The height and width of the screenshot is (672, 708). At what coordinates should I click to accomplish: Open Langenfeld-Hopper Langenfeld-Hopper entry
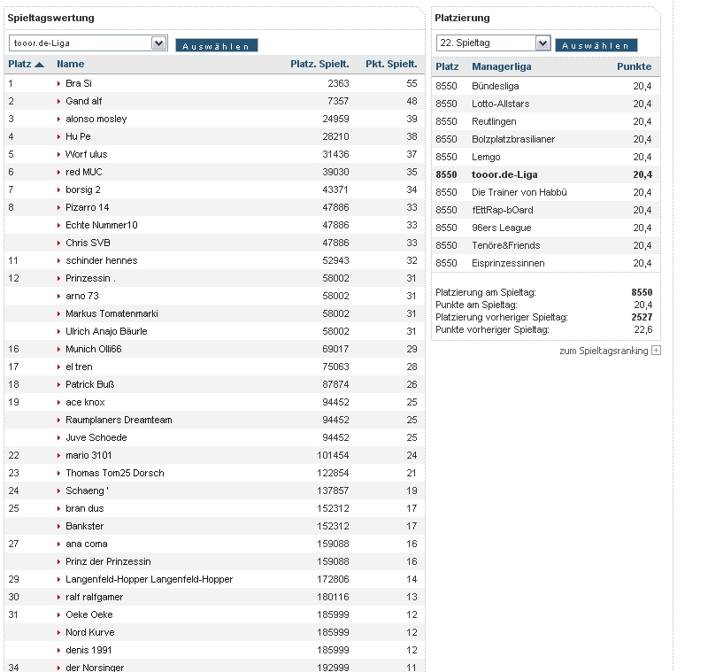pos(149,579)
